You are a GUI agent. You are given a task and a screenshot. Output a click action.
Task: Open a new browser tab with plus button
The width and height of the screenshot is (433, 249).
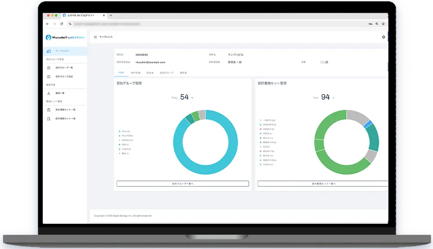pyautogui.click(x=111, y=16)
